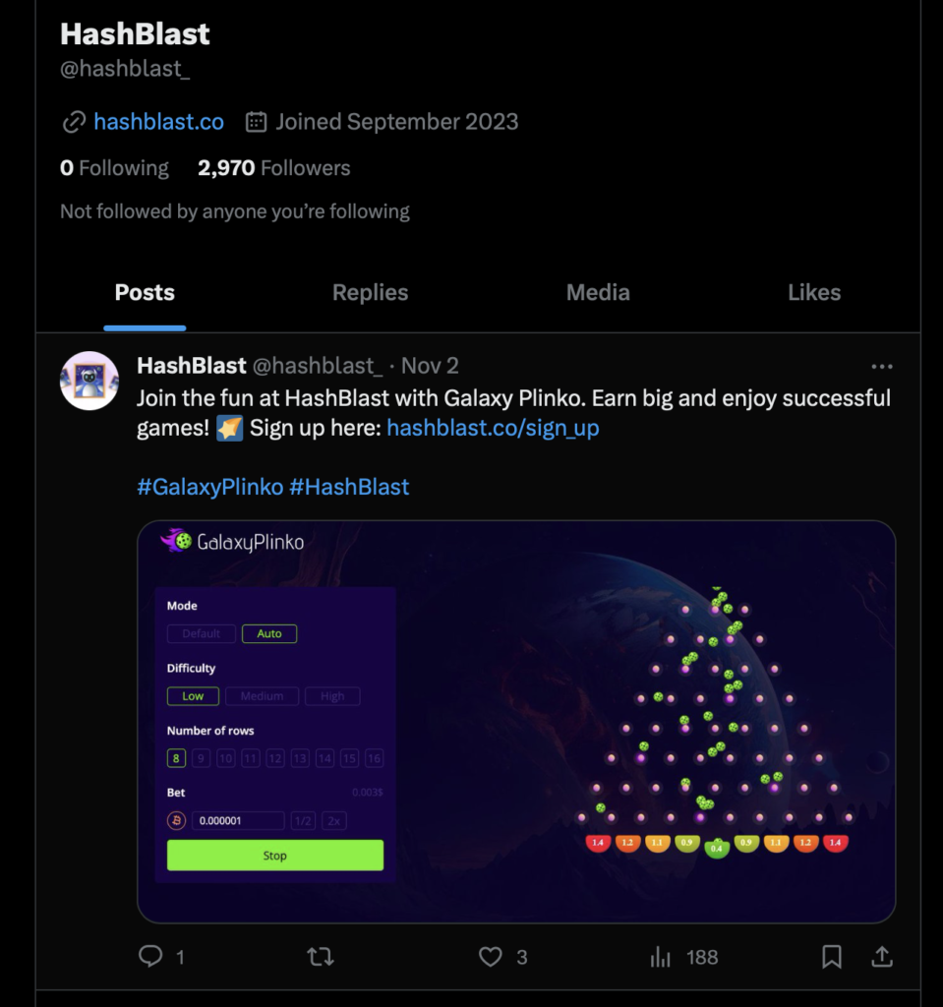Click the share upload icon
Viewport: 943px width, 1007px height.
point(882,957)
